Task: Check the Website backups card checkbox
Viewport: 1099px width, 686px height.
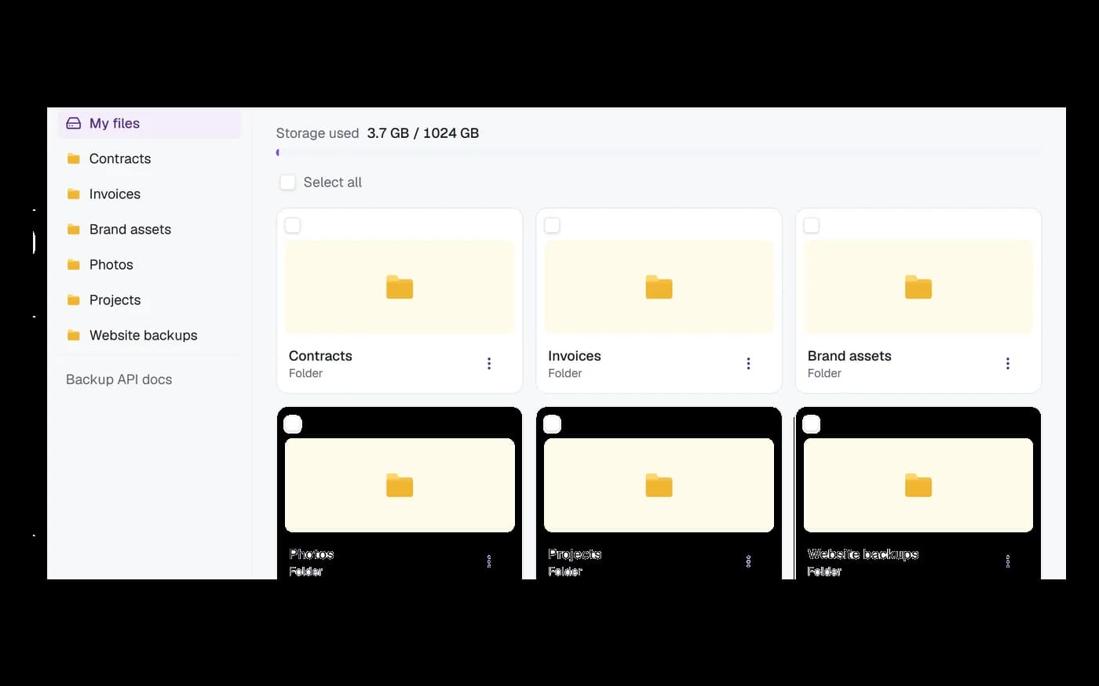Action: pos(812,424)
